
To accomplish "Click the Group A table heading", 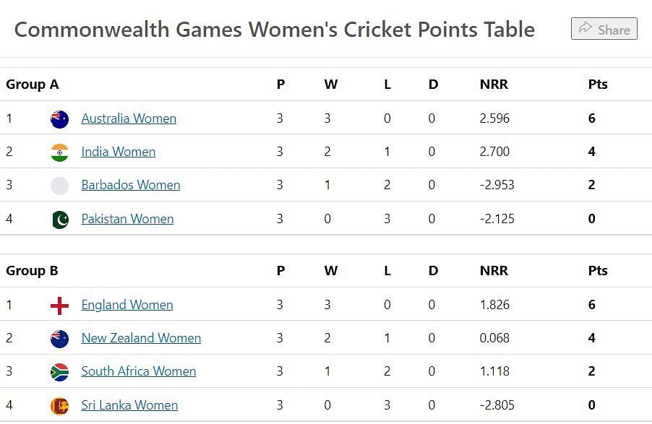I will pyautogui.click(x=33, y=85).
